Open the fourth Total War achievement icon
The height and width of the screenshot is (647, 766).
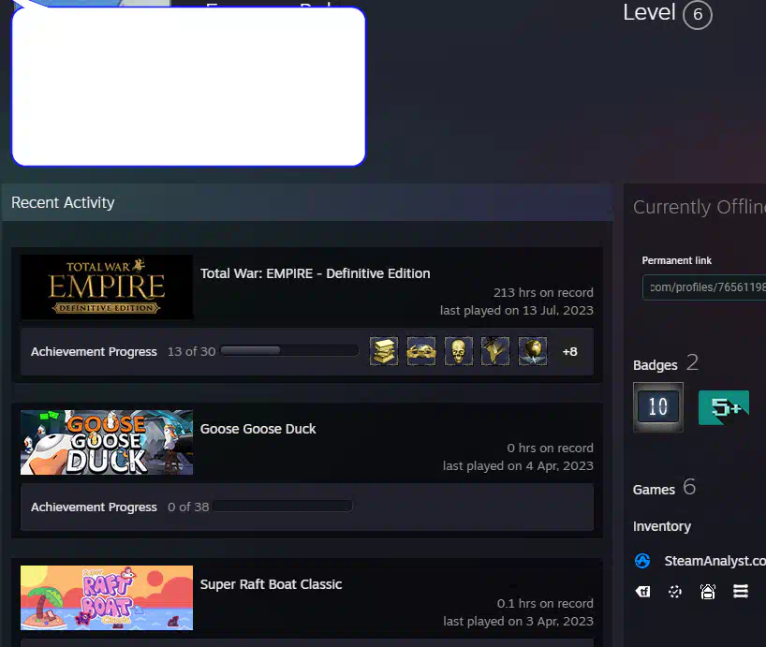pos(495,351)
